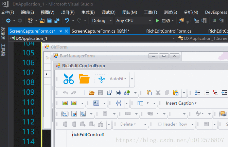Open the dropdown arrow next to 启动

173,21
